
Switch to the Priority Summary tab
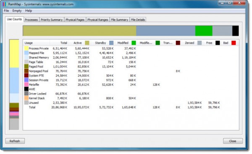52,20
